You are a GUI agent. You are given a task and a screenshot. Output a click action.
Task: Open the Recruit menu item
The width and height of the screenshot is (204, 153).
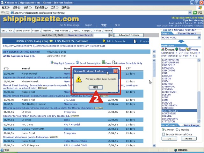[108, 31]
